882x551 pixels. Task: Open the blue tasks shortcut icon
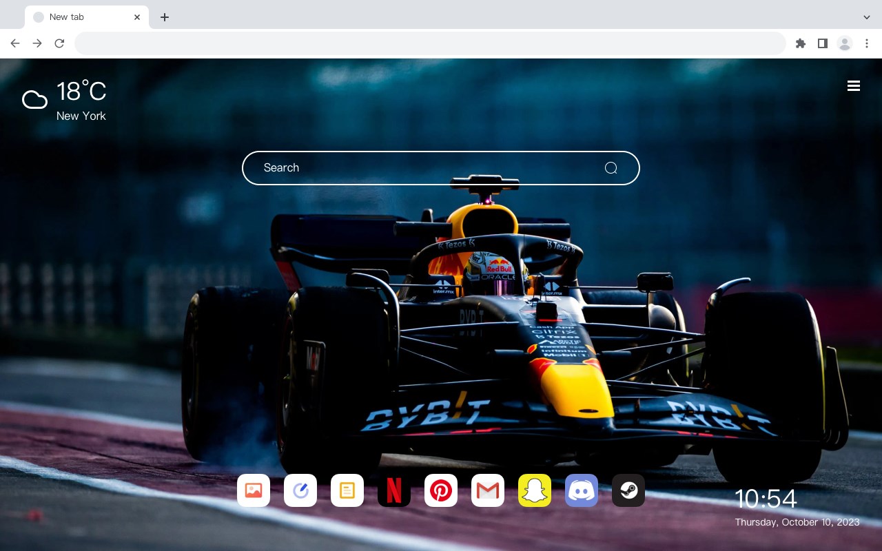coord(300,490)
